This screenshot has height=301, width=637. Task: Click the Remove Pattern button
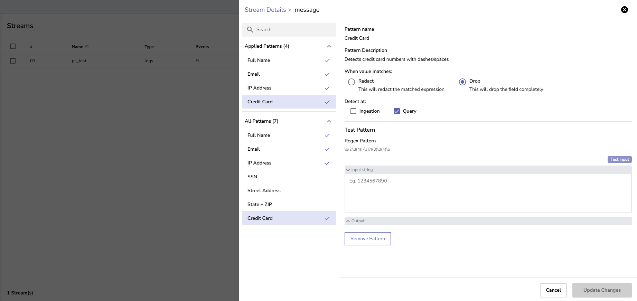tap(367, 239)
